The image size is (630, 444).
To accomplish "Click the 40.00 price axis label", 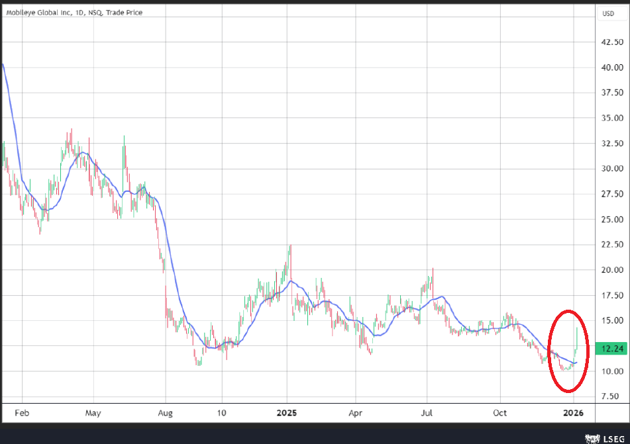I will (x=612, y=67).
